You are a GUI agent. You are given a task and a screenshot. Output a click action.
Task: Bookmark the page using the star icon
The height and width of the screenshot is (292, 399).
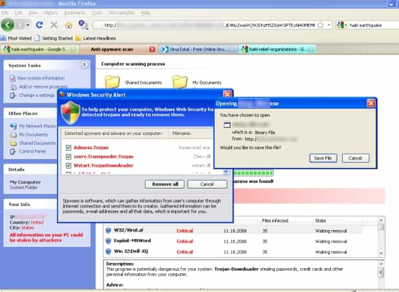pyautogui.click(x=321, y=25)
